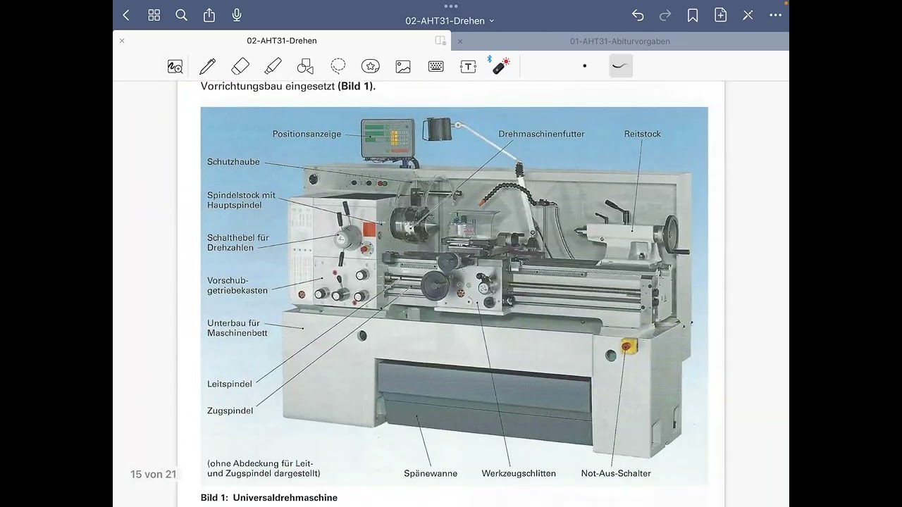Select the Text box tool
Image resolution: width=902 pixels, height=507 pixels.
point(468,66)
